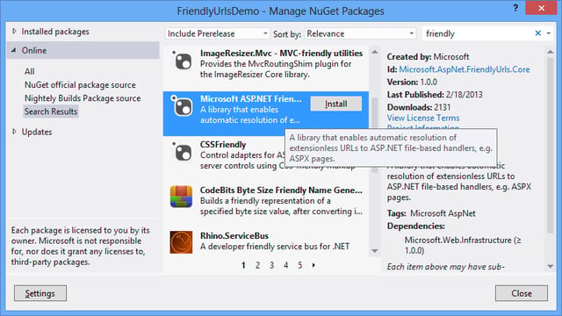This screenshot has width=562, height=316.
Task: Open help with the question mark icon
Action: 515,8
